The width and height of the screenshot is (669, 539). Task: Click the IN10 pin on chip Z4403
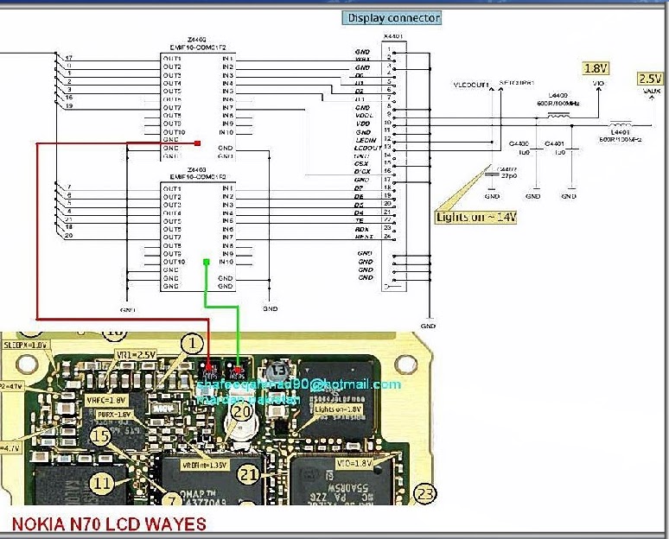pyautogui.click(x=226, y=262)
